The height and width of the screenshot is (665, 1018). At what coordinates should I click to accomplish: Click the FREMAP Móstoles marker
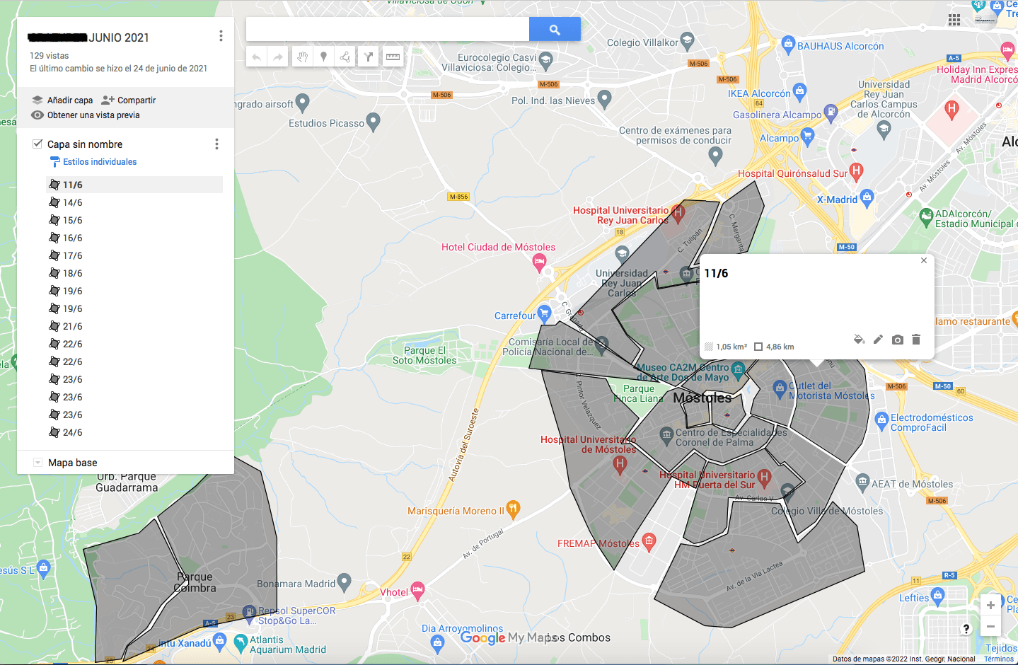click(649, 542)
